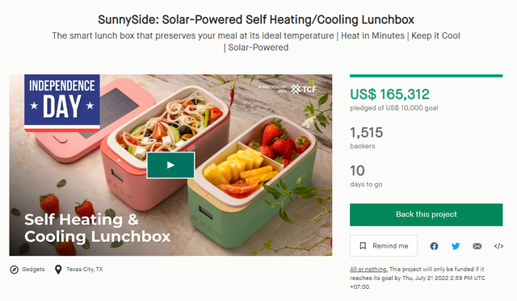Share the project on Twitter
Screen dimensions: 517x301
[x=456, y=246]
